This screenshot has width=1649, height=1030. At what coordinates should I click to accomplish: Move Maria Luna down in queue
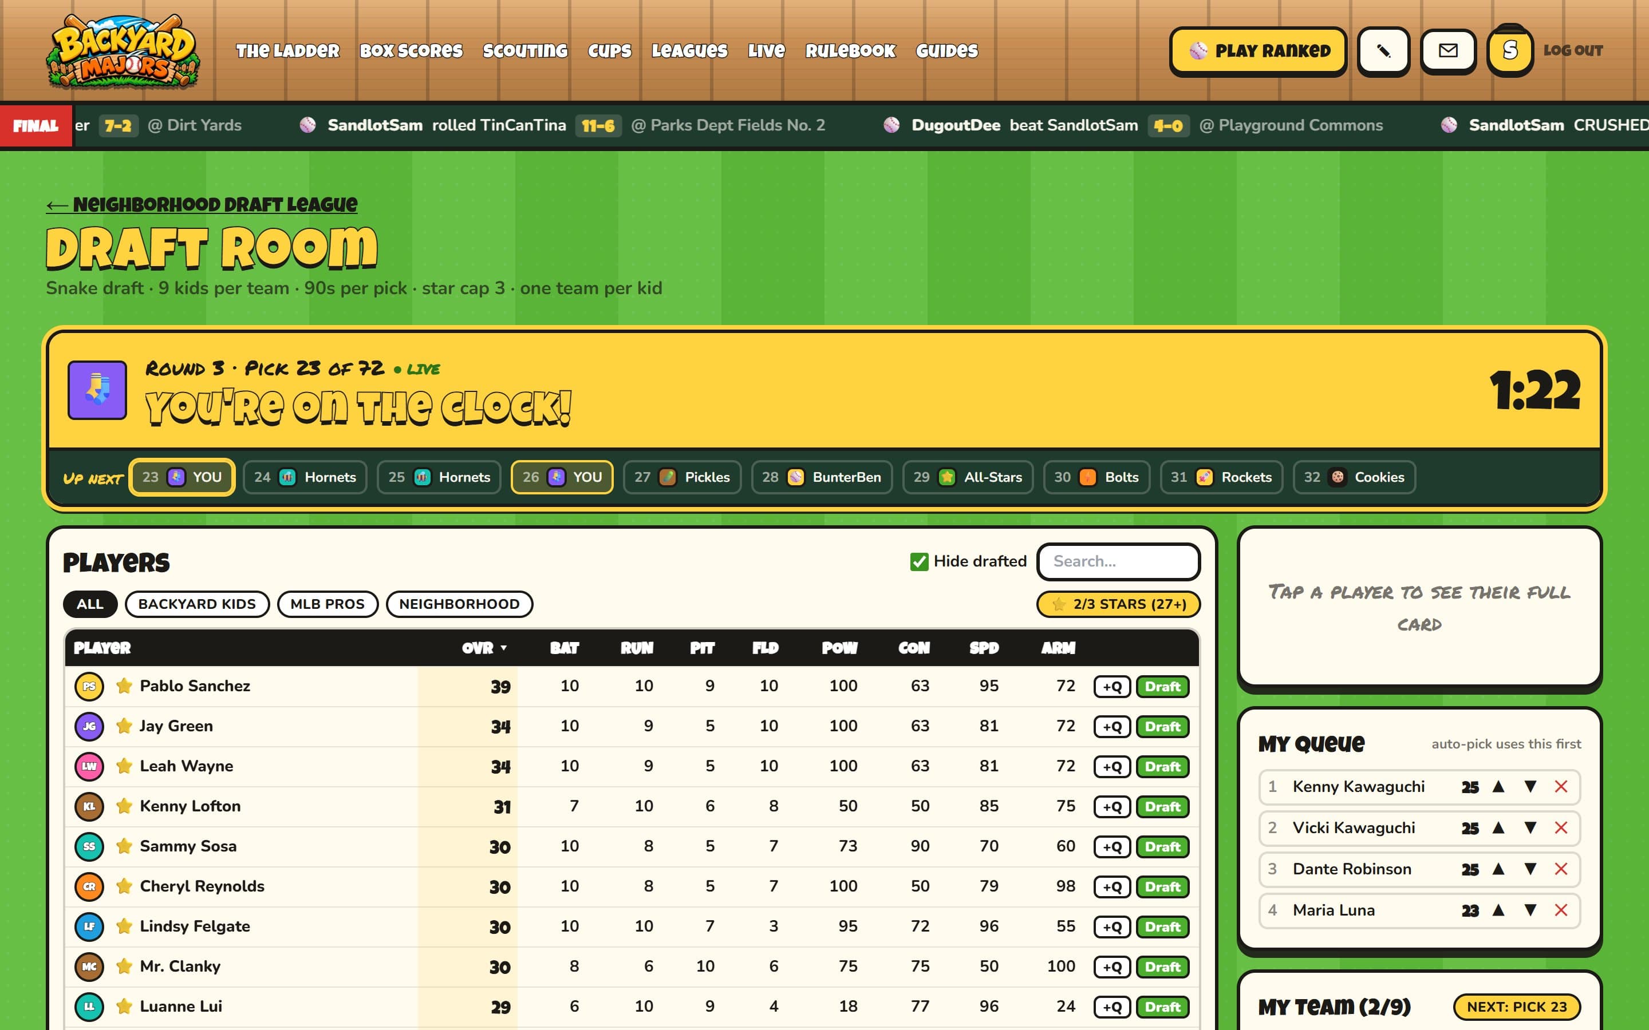(1530, 910)
